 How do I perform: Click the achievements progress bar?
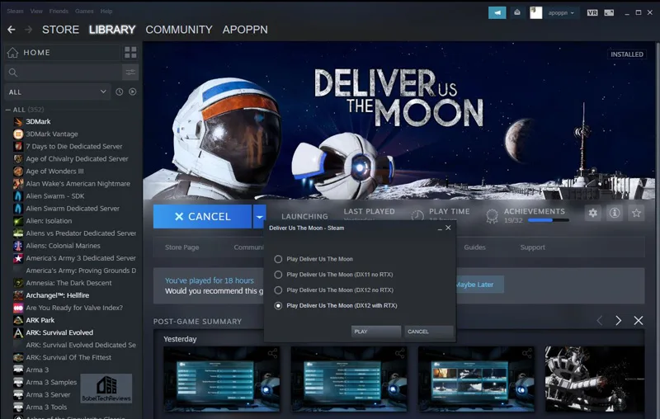click(549, 220)
